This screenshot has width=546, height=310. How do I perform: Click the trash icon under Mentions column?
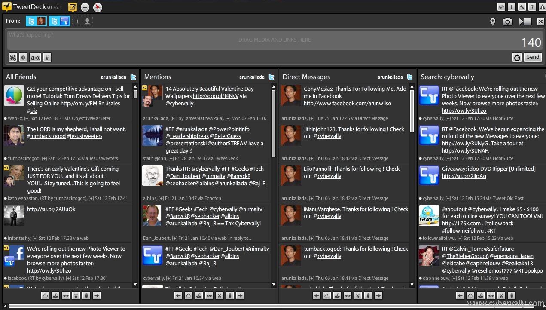point(230,295)
